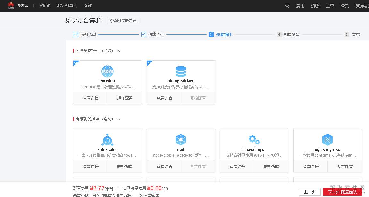This screenshot has width=369, height=197.
Task: Open coredns 规格配置
Action: click(125, 98)
